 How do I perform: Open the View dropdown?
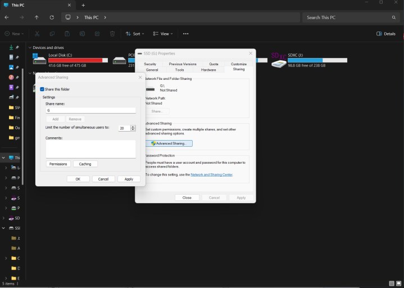coord(162,34)
